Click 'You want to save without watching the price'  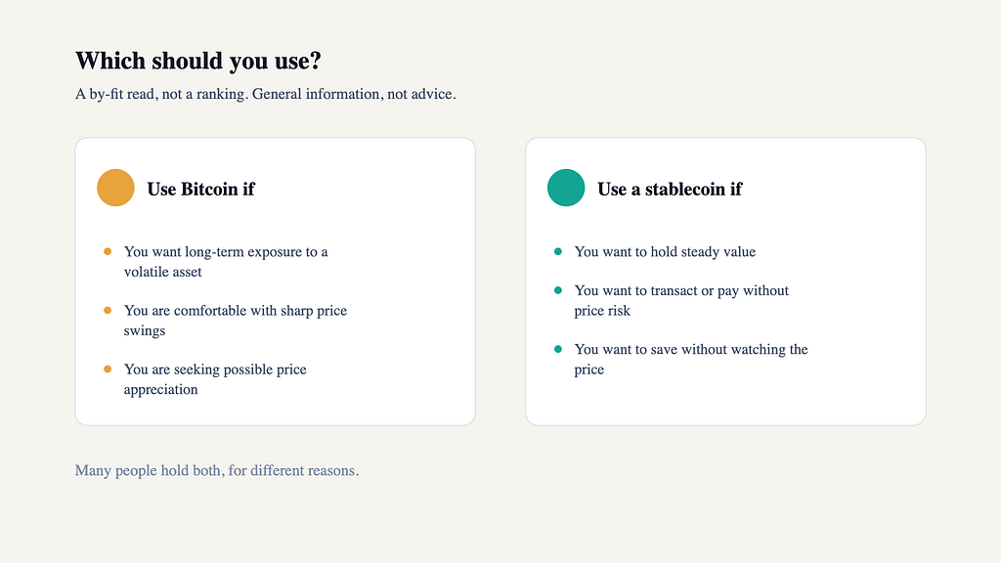pos(691,360)
